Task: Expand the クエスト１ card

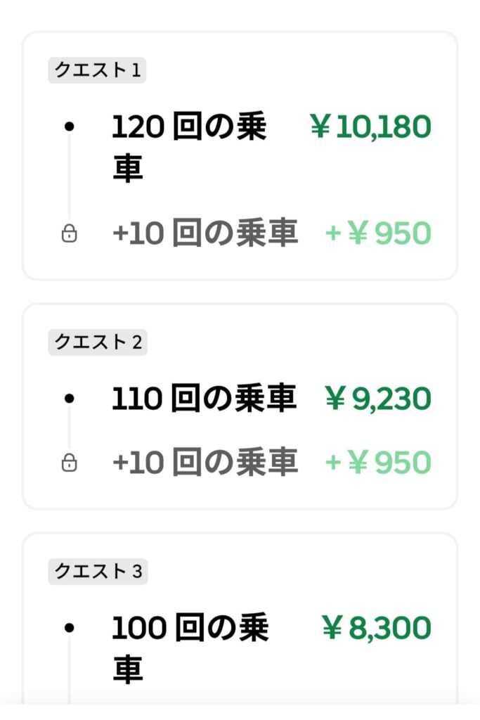Action: (239, 155)
